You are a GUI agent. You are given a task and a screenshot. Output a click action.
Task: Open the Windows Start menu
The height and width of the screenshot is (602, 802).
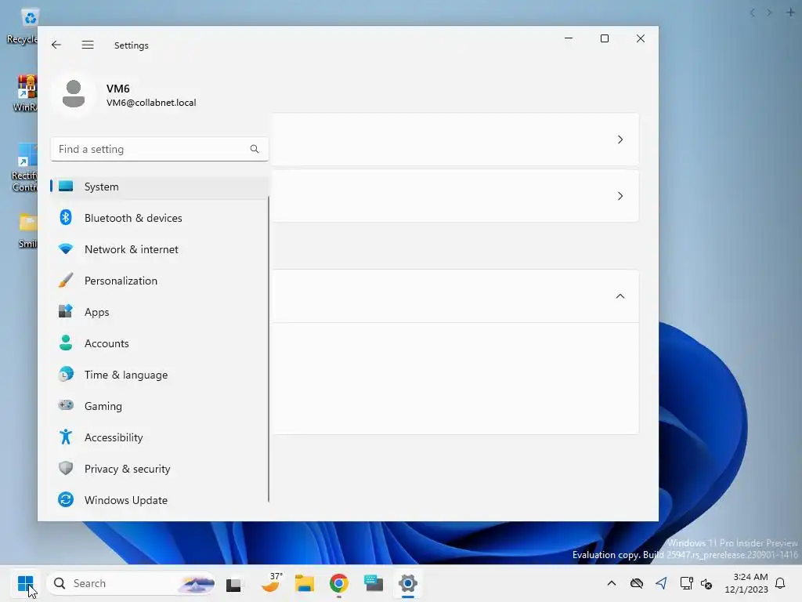26,583
